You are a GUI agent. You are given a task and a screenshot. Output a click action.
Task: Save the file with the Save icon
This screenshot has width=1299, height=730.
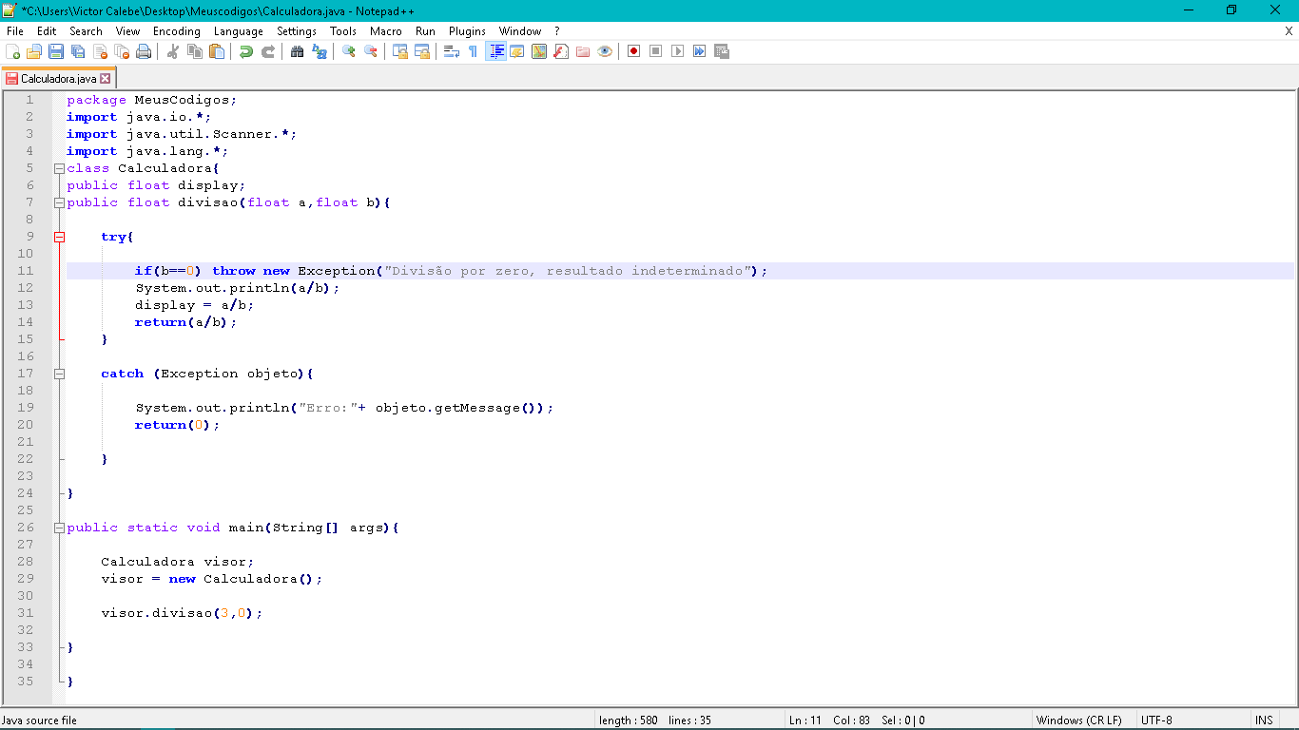(x=56, y=51)
